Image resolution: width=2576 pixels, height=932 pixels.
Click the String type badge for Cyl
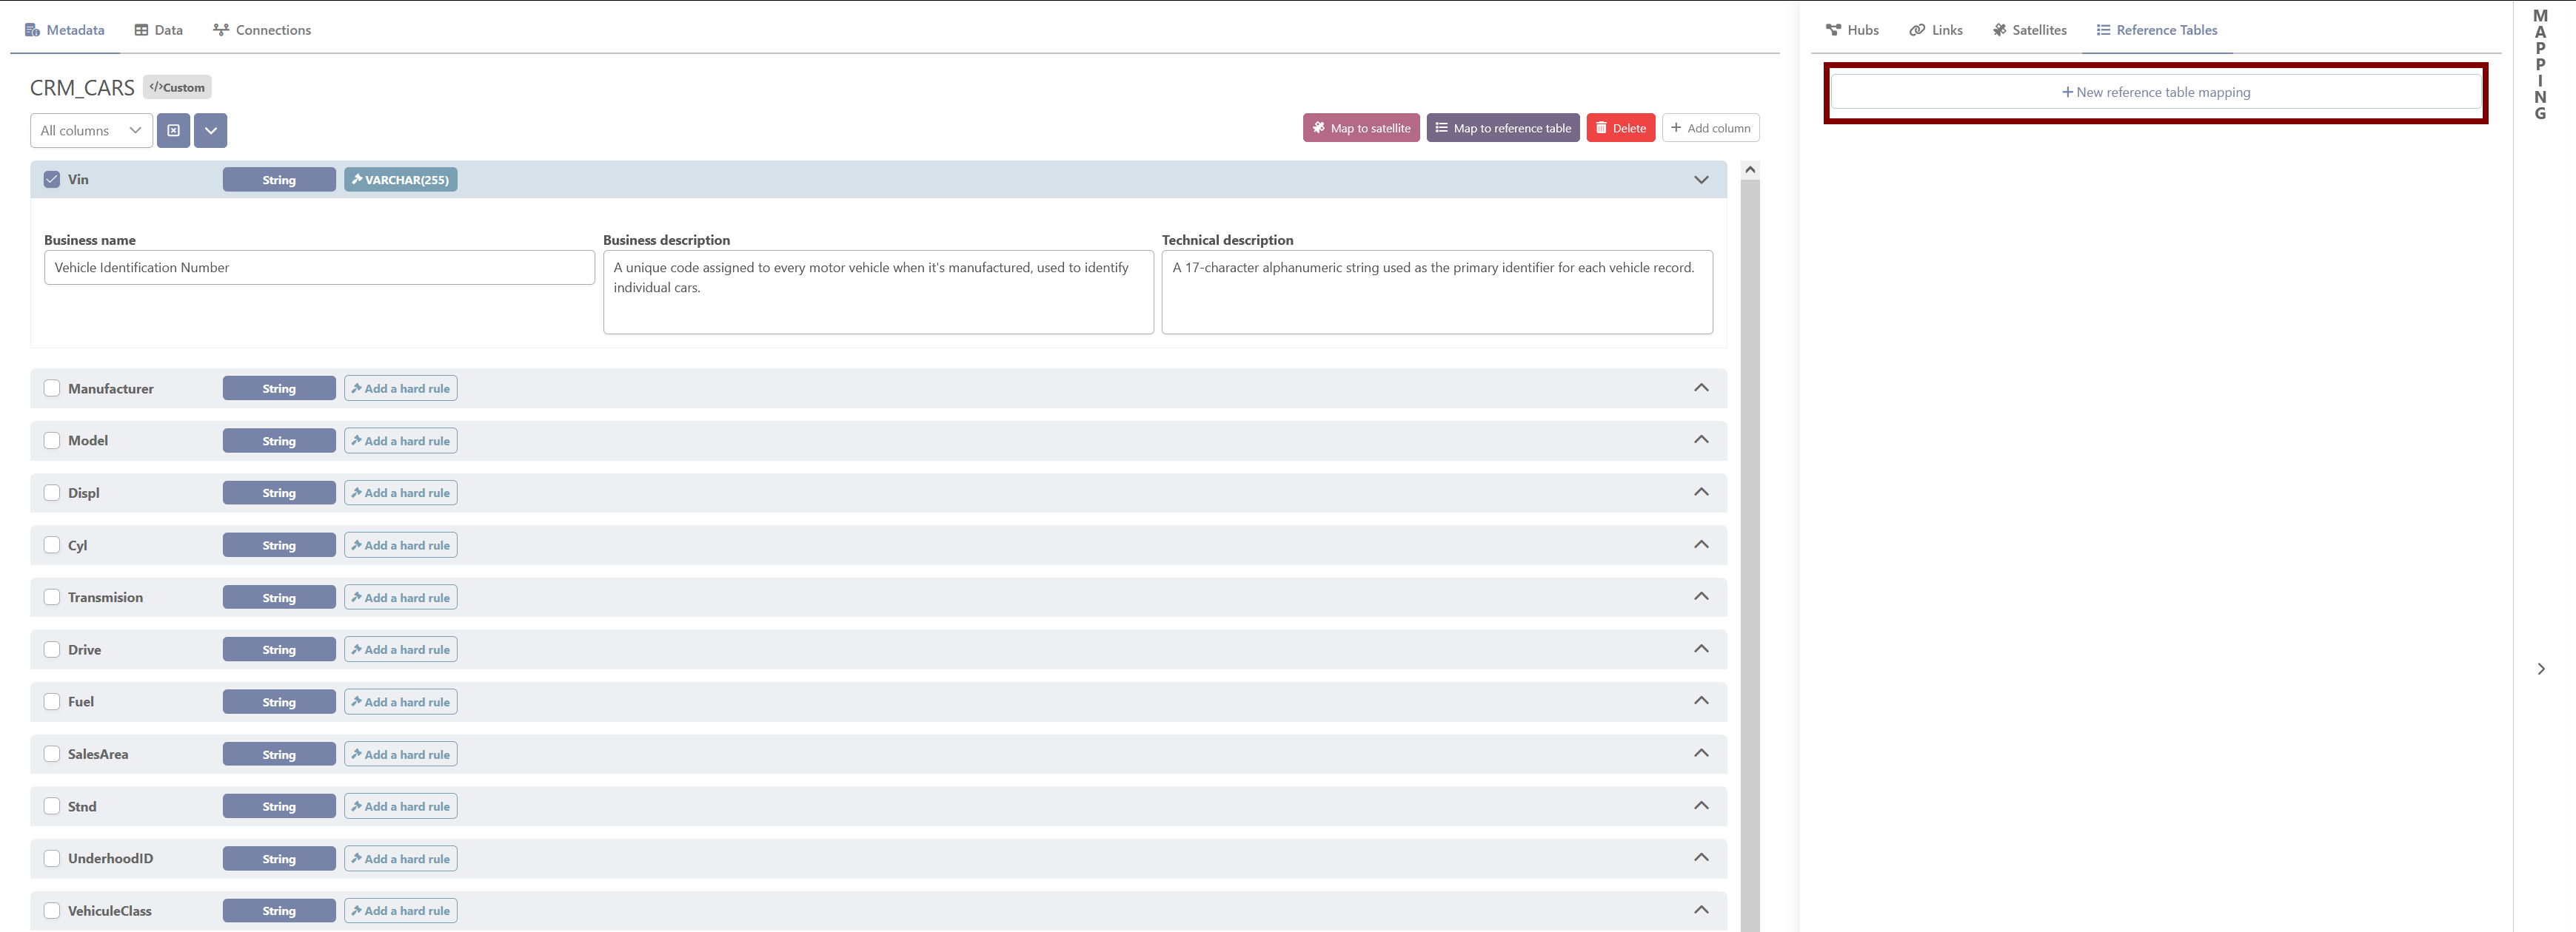pos(279,545)
